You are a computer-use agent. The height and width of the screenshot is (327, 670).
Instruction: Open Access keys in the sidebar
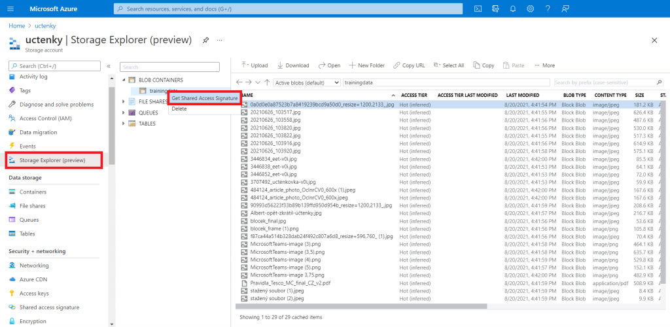34,294
